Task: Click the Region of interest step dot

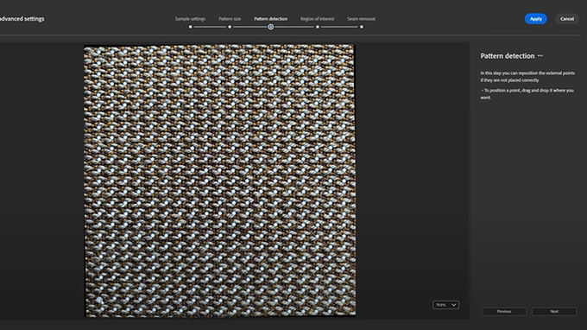Action: tap(318, 27)
